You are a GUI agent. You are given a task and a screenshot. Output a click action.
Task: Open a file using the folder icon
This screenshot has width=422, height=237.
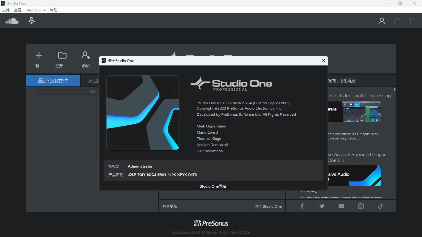click(62, 55)
